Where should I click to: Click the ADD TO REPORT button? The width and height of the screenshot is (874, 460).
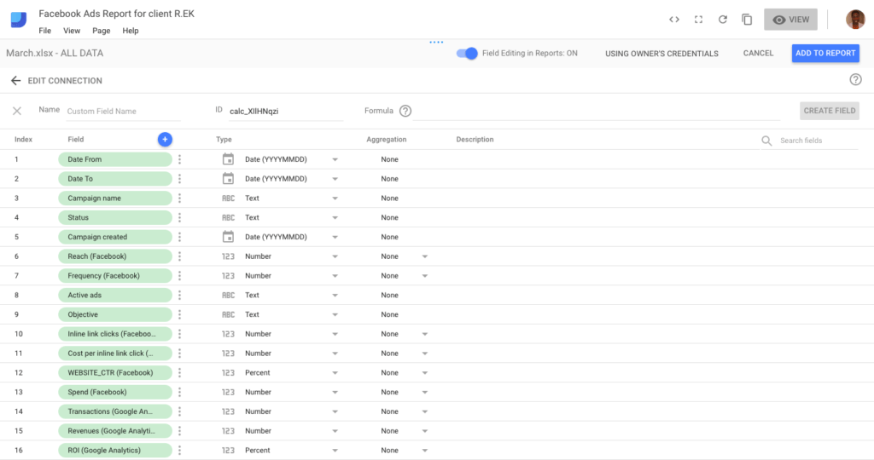click(825, 54)
